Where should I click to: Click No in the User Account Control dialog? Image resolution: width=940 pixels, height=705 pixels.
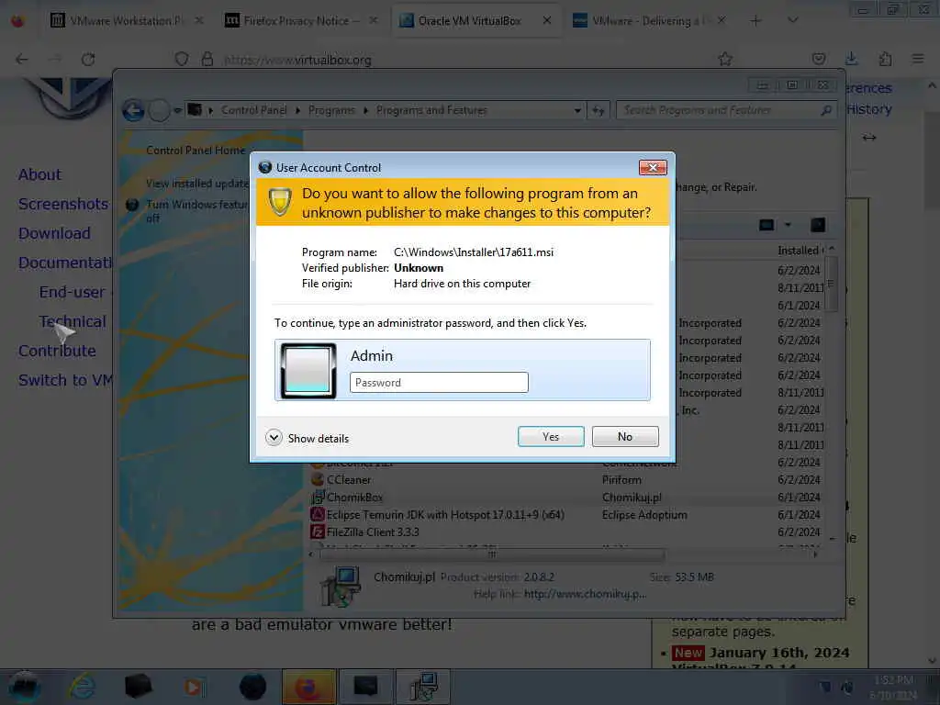[x=624, y=436]
